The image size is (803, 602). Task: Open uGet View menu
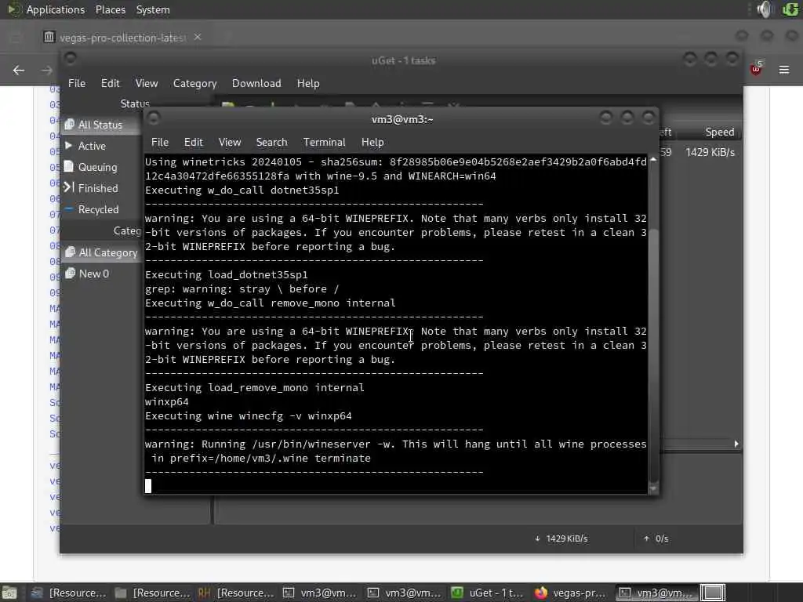pyautogui.click(x=147, y=83)
